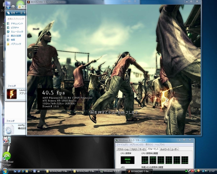Switch to BIOHAZARD 5 benchmark taskbar button
Image resolution: width=217 pixels, height=174 pixels.
pyautogui.click(x=139, y=171)
